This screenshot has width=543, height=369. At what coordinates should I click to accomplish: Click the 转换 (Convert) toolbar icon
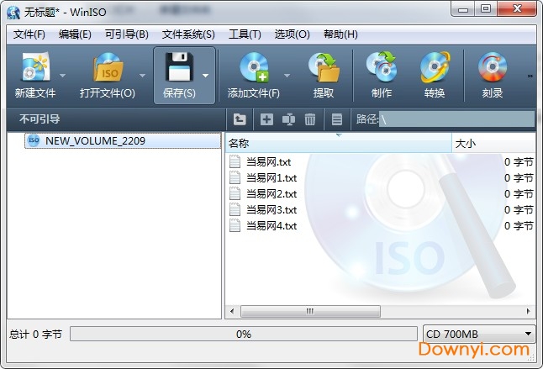435,67
